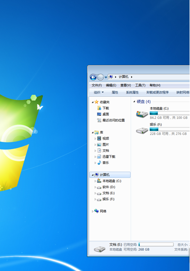Click the 已用空间 bar in details pane

(x=156, y=244)
